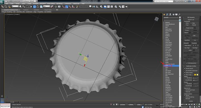Open the Rendering menu
201x108 pixels.
(59, 4)
